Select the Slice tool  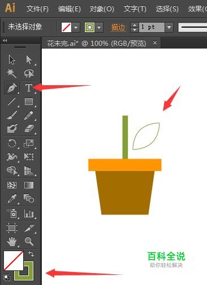[29, 228]
